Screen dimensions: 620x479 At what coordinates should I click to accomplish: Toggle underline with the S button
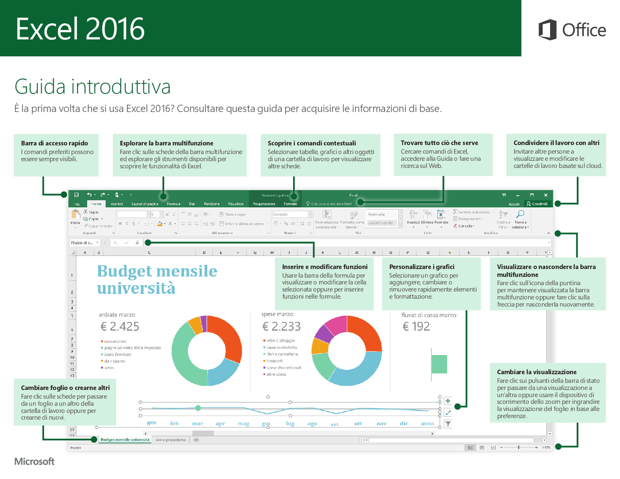[x=134, y=223]
